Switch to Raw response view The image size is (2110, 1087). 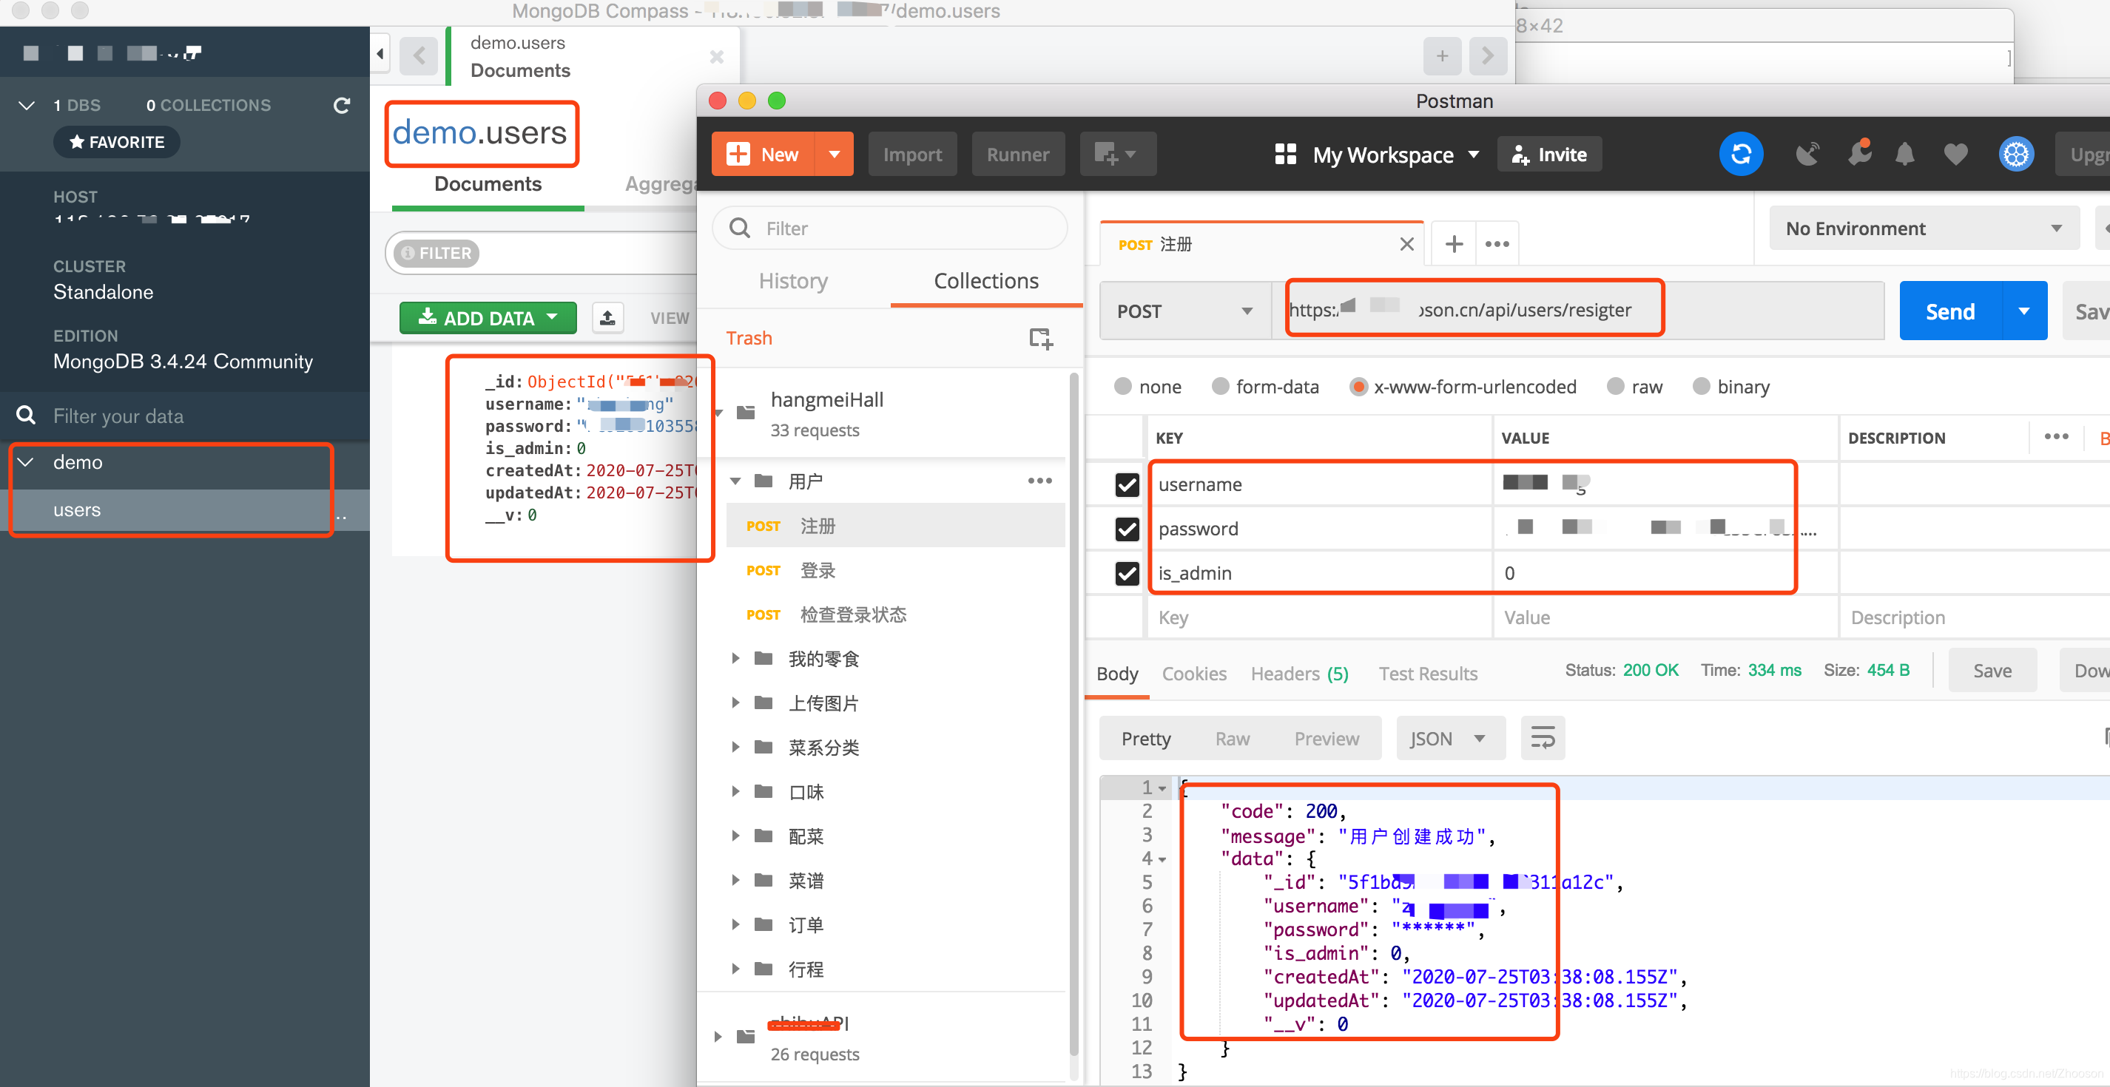click(1232, 738)
